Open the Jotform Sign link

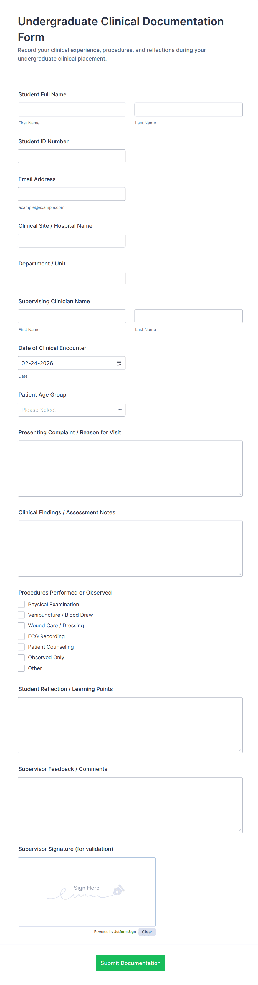pyautogui.click(x=125, y=931)
